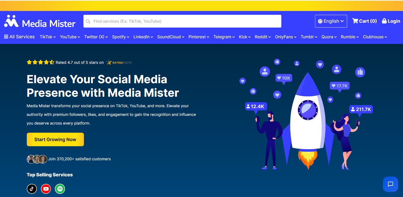403x197 pixels.
Task: Click the Start Growing Now button
Action: click(55, 139)
